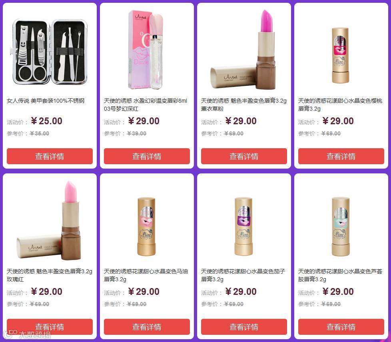Click the 魅色丰盈变色唇膏 玫瑰红 title
This screenshot has width=391, height=342.
click(49, 275)
